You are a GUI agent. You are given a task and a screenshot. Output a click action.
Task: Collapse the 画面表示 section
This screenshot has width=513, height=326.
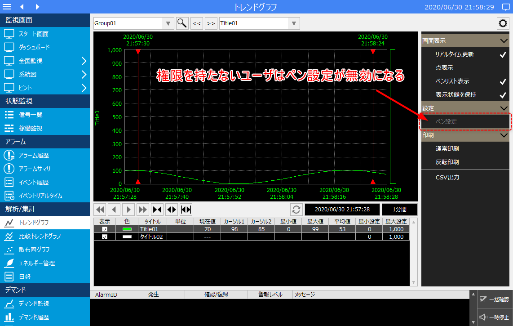pos(503,41)
